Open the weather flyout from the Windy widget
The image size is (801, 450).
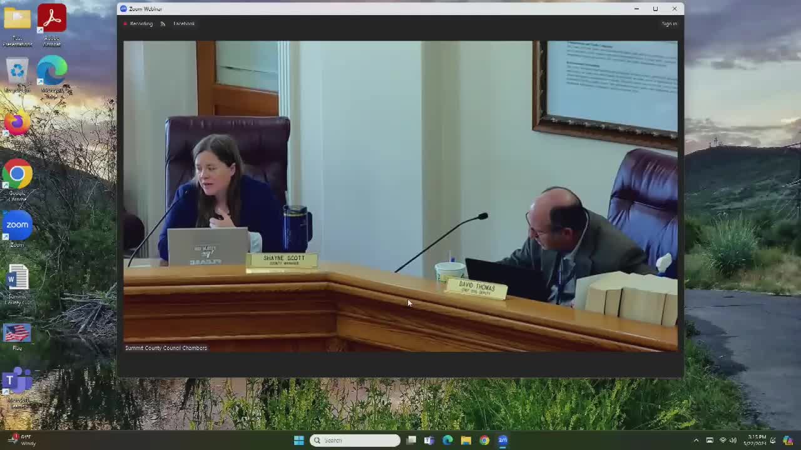coord(19,439)
